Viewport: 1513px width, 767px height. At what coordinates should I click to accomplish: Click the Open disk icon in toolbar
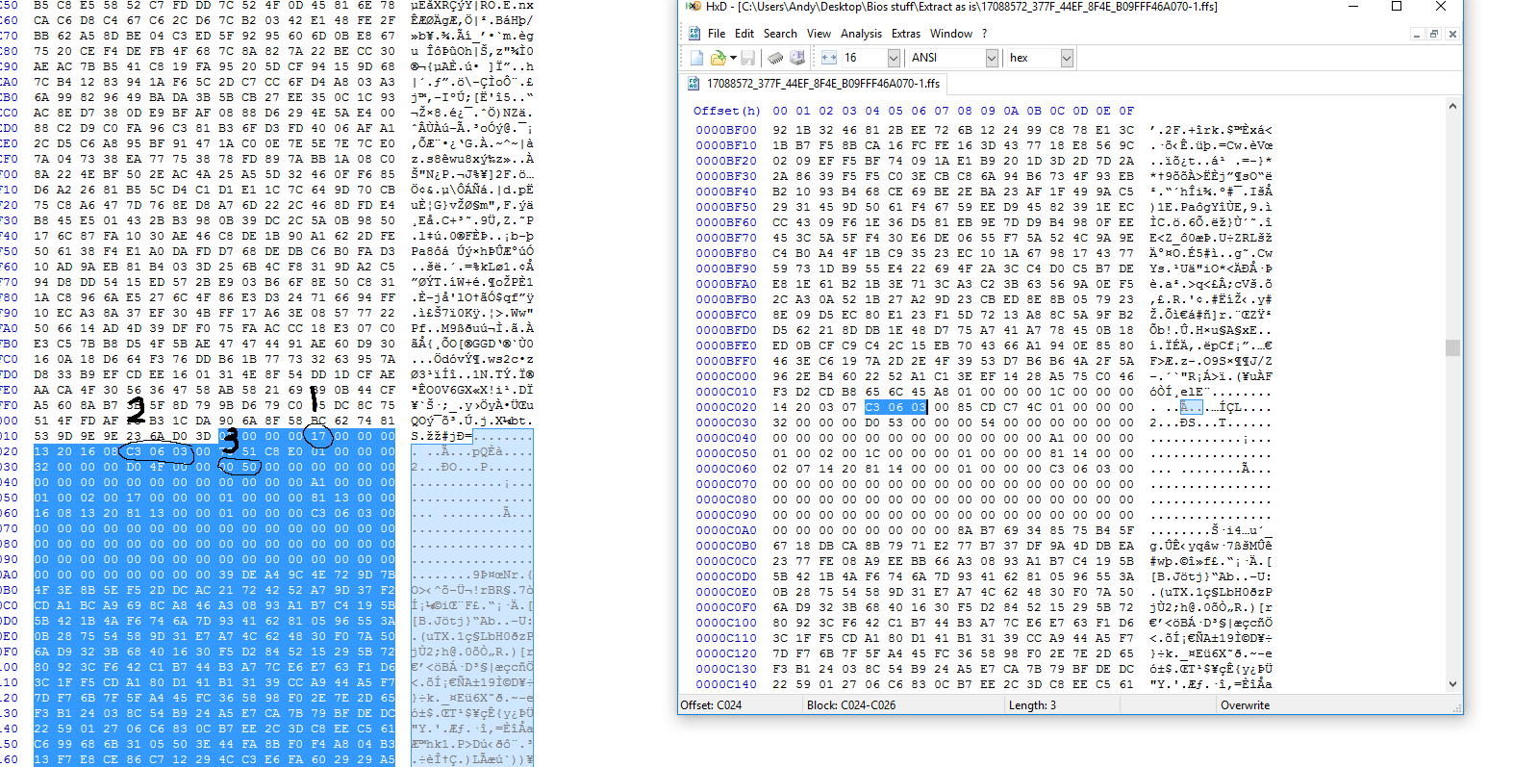(x=796, y=58)
